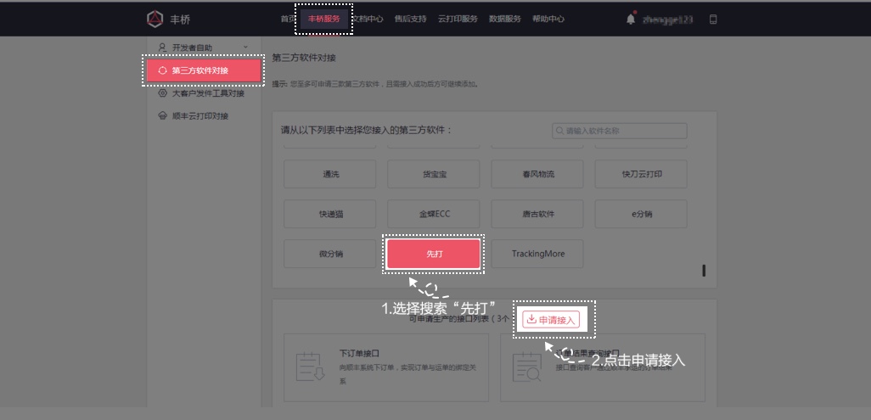This screenshot has width=871, height=420.
Task: Select the 先打 software button
Action: [434, 254]
